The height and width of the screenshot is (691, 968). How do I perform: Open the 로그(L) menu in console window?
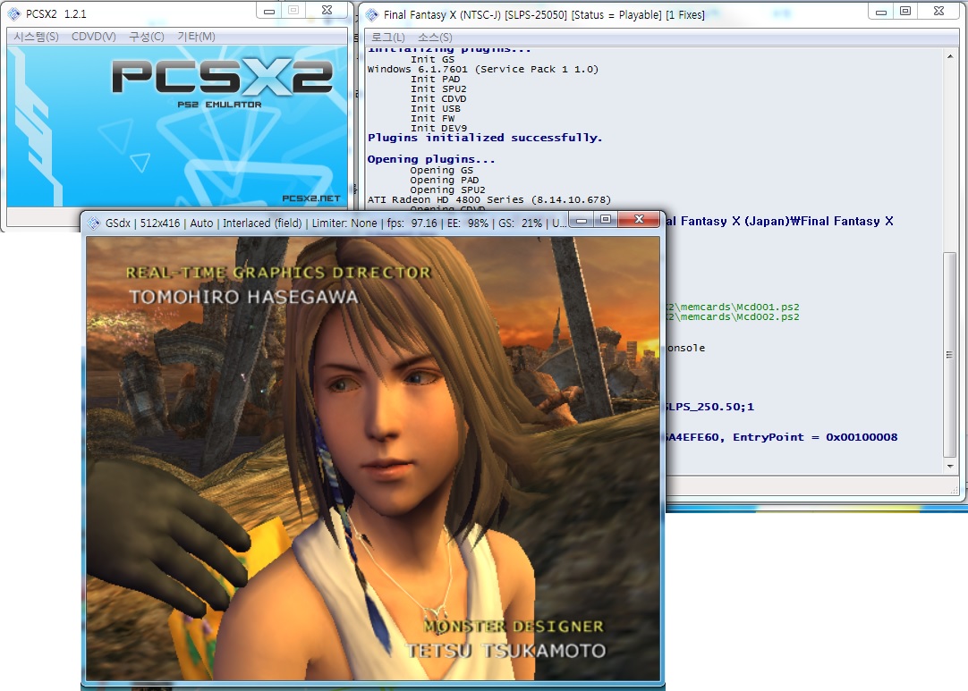pos(387,38)
